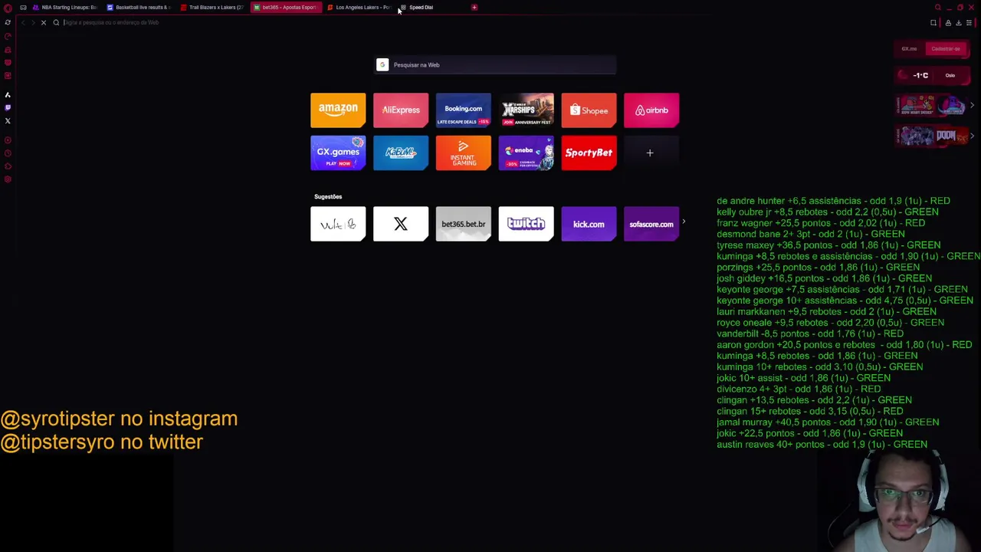Viewport: 981px width, 552px height.
Task: Open the profile account icon
Action: 948,23
